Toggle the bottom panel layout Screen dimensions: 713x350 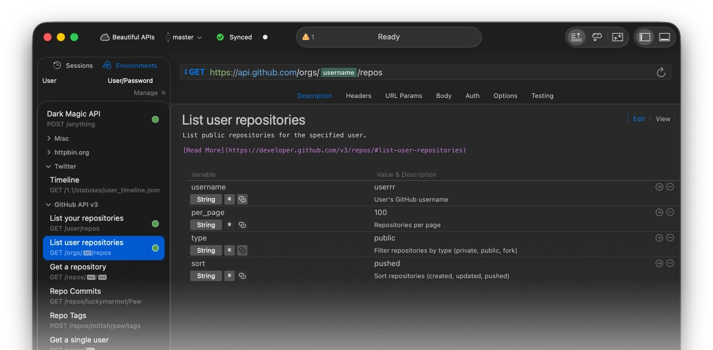pyautogui.click(x=665, y=37)
